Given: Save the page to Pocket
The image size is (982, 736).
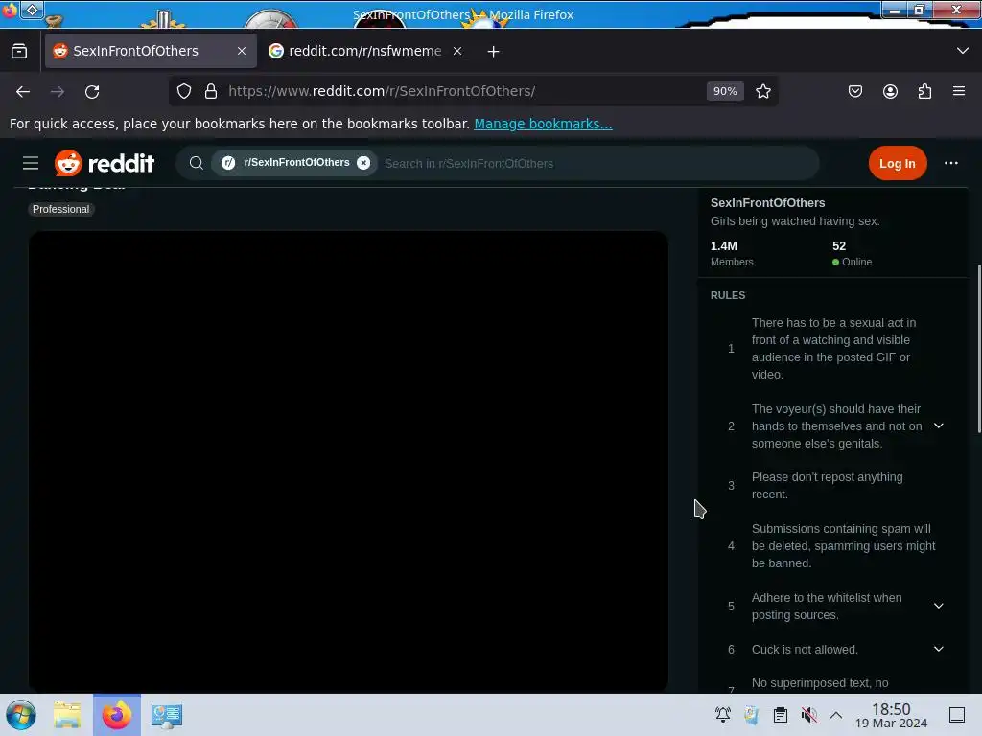Looking at the screenshot, I should [x=854, y=91].
